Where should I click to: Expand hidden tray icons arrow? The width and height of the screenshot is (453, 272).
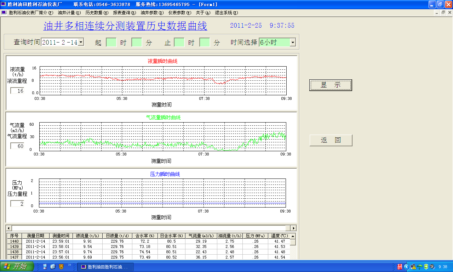pos(407,267)
